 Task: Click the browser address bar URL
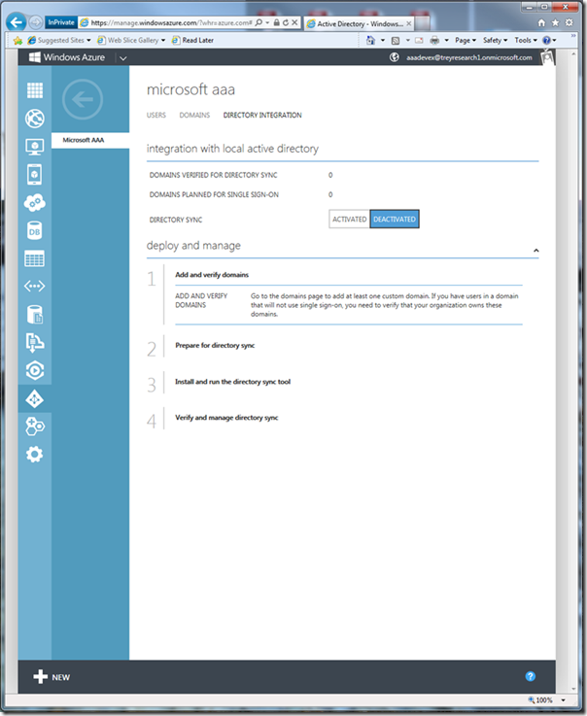tap(171, 22)
